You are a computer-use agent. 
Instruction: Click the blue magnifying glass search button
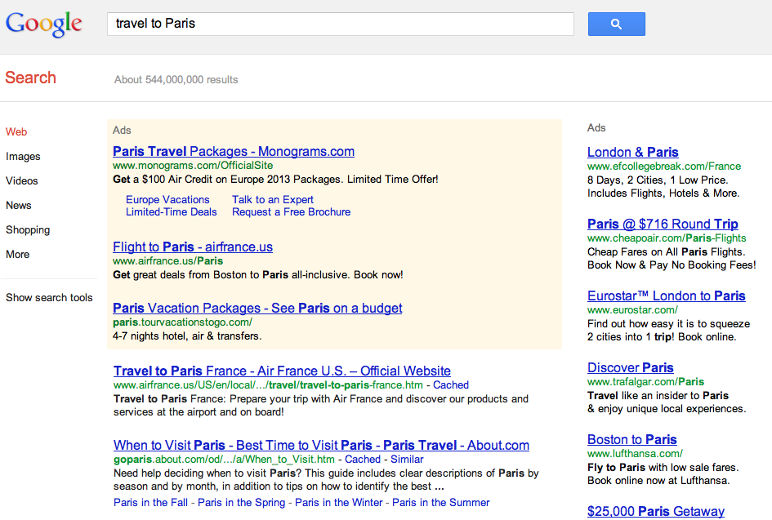point(617,24)
